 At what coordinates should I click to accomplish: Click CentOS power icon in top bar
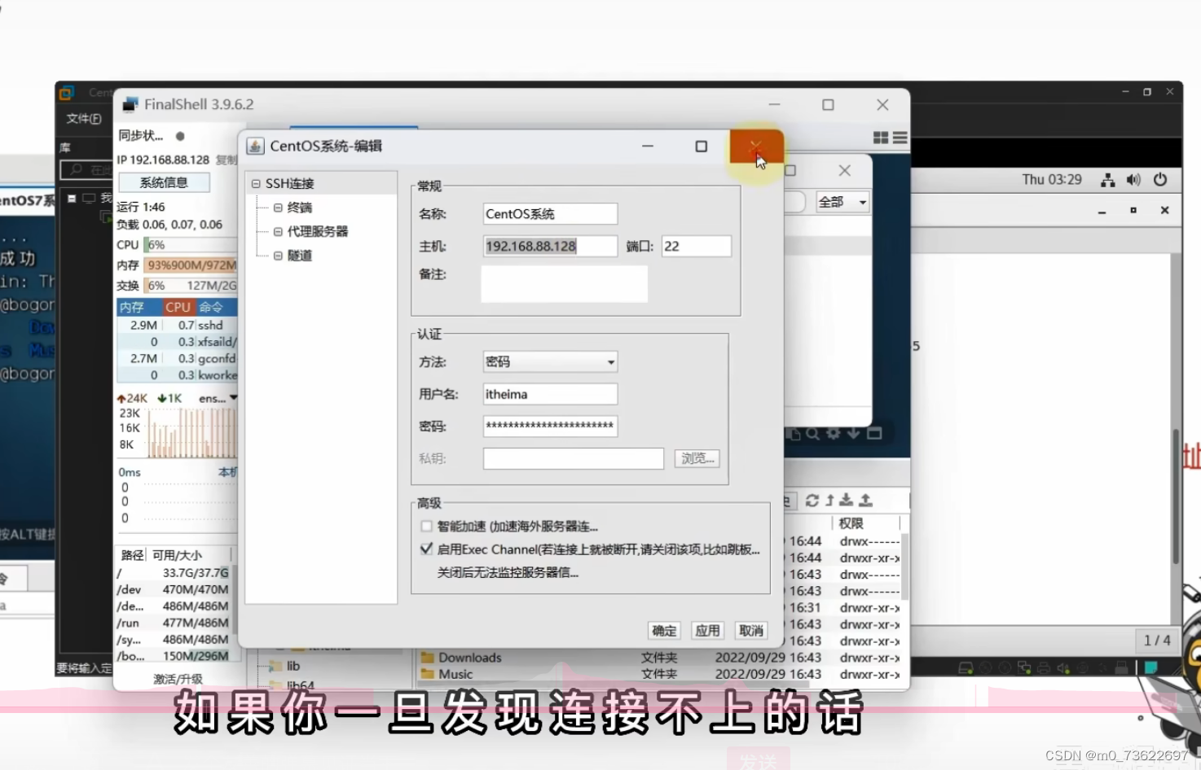1160,180
